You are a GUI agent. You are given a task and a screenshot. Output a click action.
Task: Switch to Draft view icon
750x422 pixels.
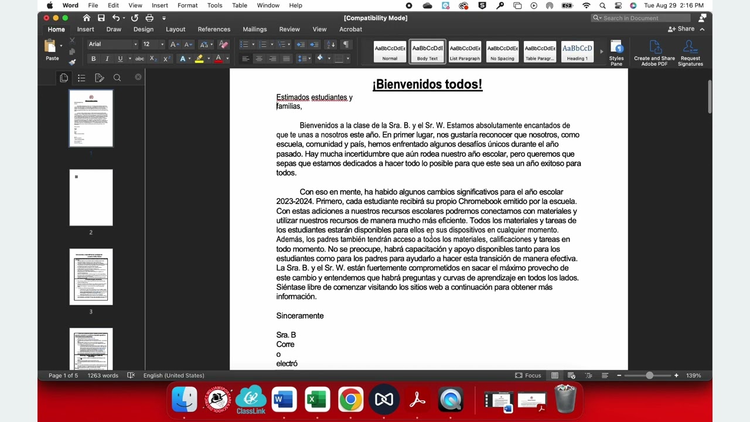pyautogui.click(x=605, y=375)
